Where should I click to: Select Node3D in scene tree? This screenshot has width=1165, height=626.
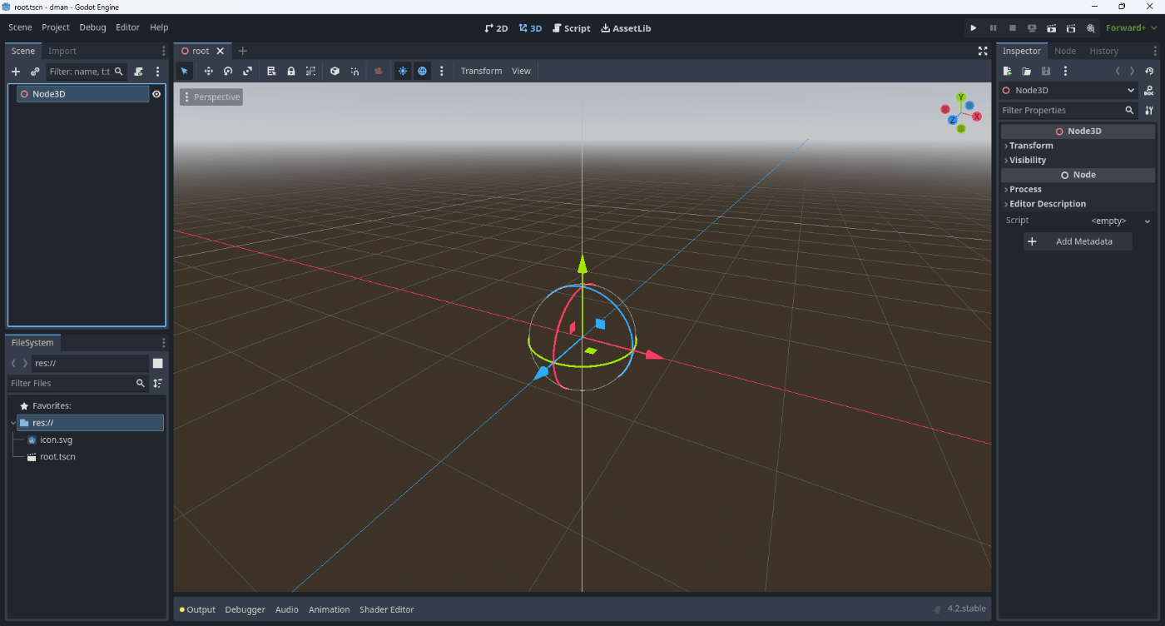click(83, 94)
